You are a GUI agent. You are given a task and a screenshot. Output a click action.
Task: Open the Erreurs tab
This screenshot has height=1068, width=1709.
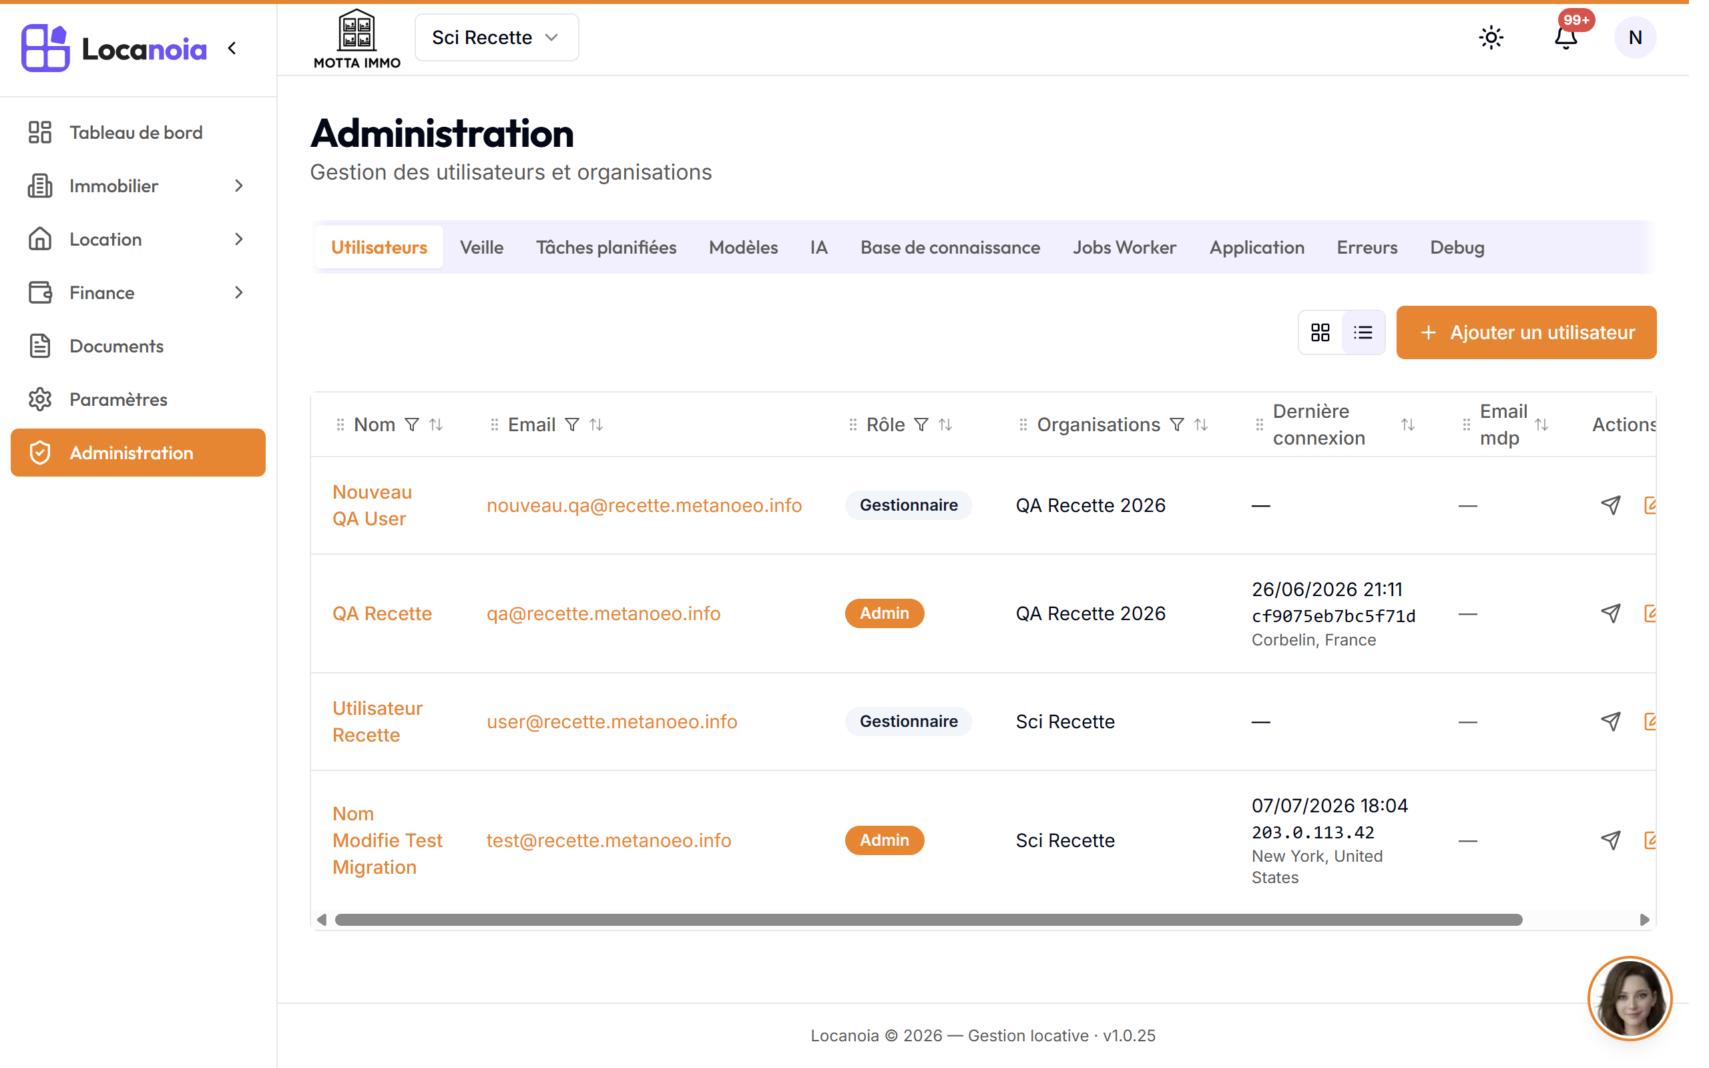[x=1367, y=247]
